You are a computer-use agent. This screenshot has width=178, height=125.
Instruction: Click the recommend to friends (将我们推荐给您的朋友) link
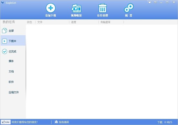click(25, 122)
